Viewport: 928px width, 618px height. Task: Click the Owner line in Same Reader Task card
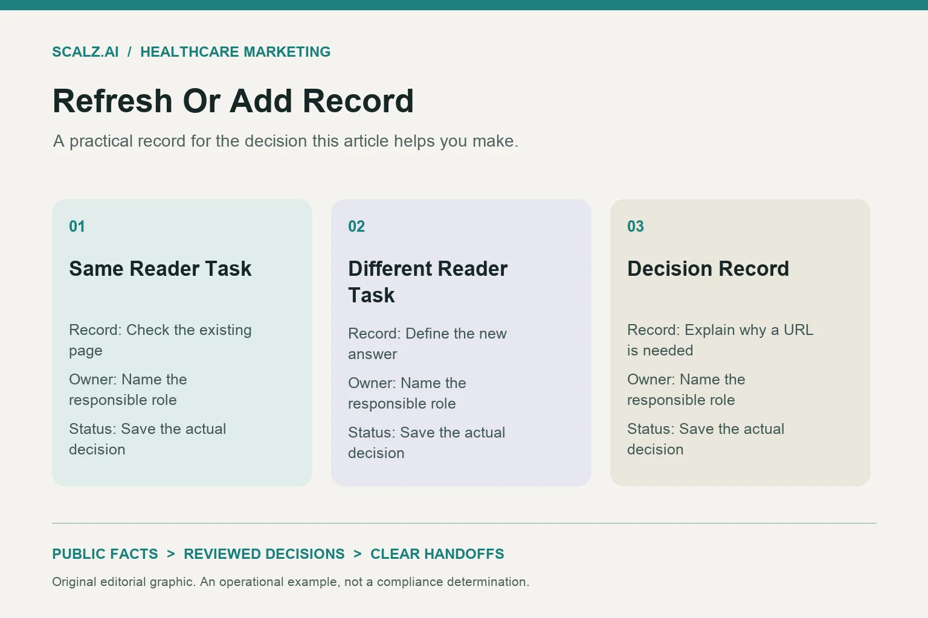coord(128,390)
